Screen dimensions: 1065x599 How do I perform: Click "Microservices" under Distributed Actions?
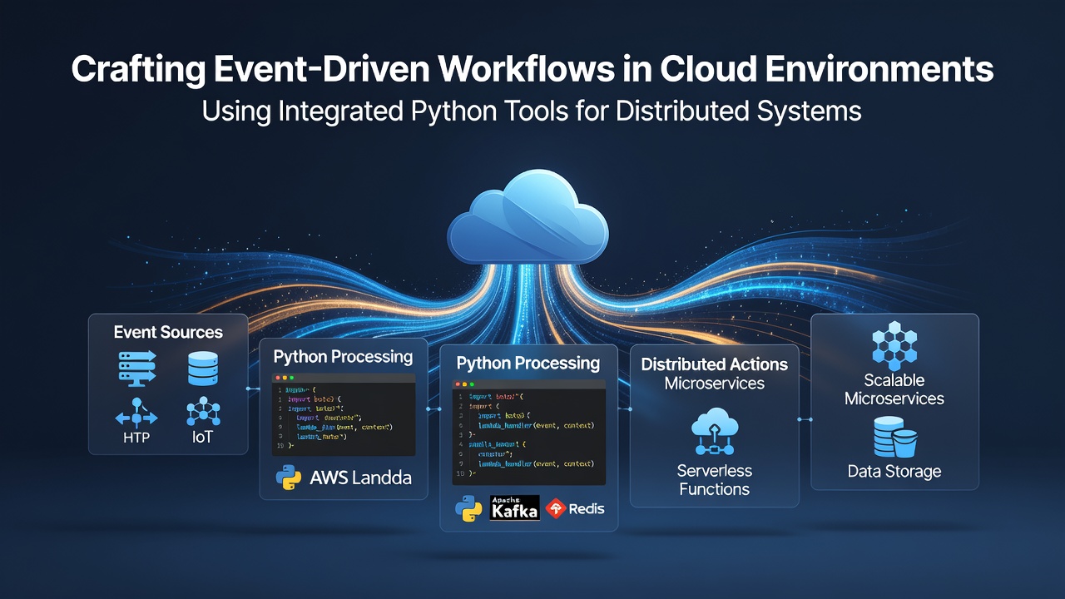coord(714,384)
